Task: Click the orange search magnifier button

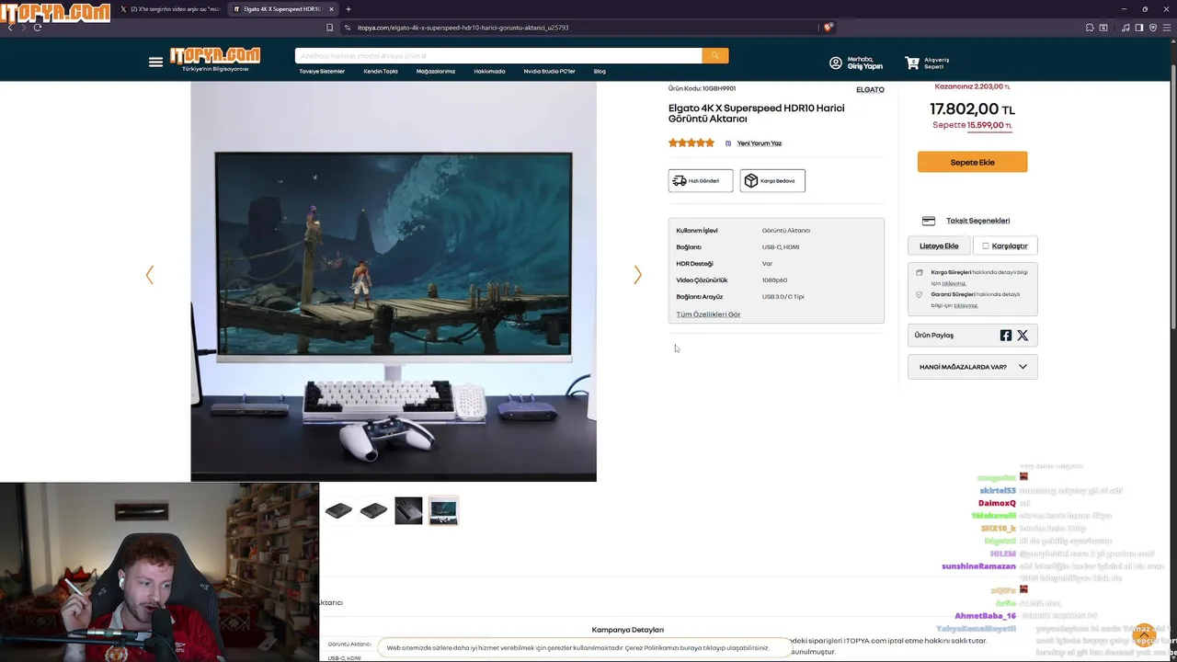Action: click(715, 56)
